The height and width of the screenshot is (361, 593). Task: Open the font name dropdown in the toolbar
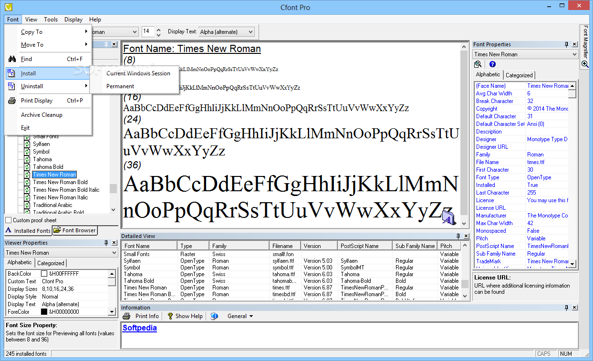pos(134,32)
